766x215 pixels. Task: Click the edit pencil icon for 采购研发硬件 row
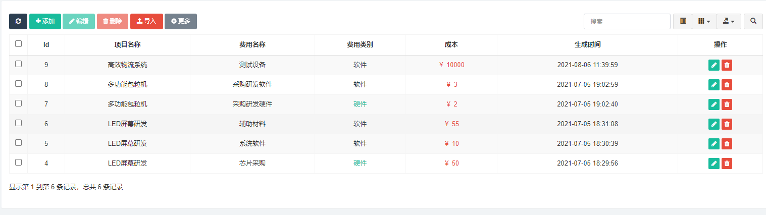click(x=714, y=104)
